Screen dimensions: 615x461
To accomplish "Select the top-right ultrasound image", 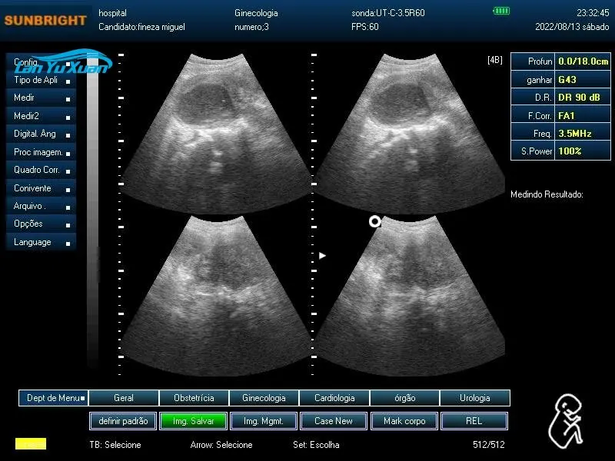I will pos(410,134).
